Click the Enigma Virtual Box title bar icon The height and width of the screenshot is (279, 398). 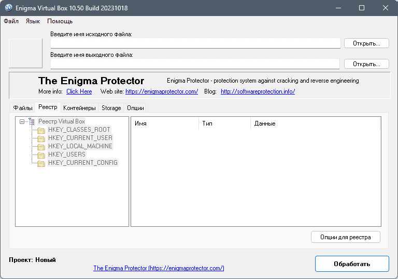9,8
